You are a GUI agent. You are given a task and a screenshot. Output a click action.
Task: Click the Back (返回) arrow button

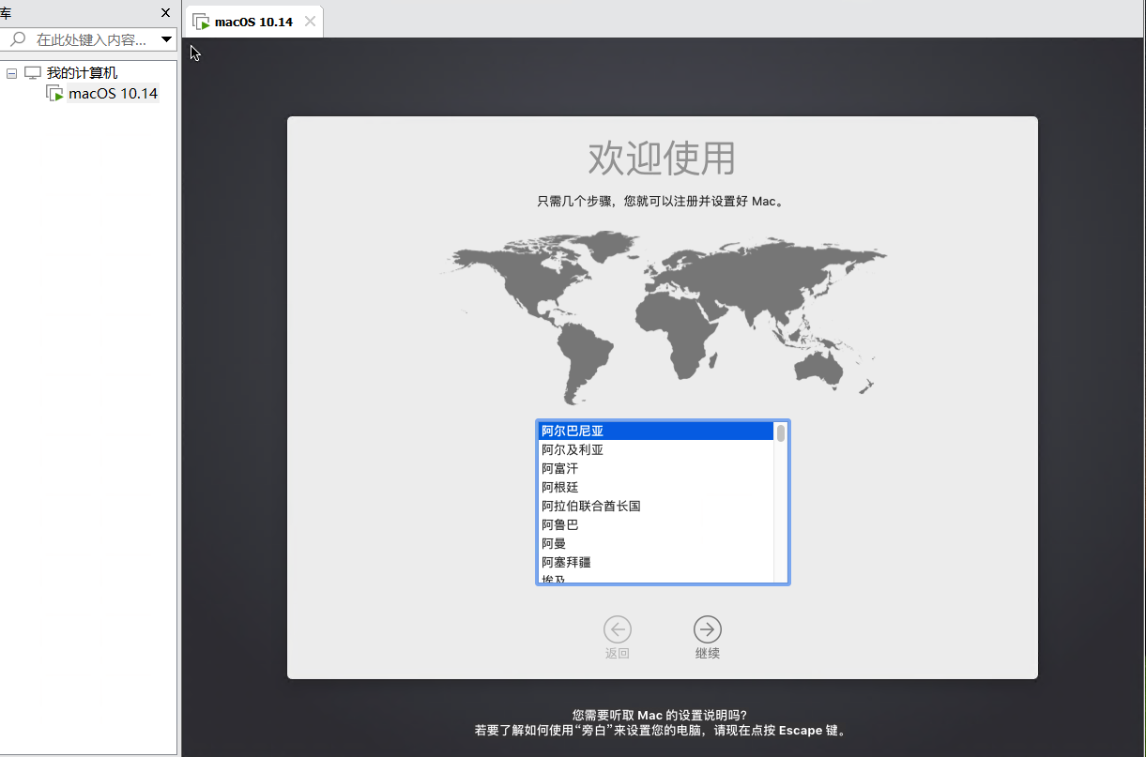click(x=618, y=628)
